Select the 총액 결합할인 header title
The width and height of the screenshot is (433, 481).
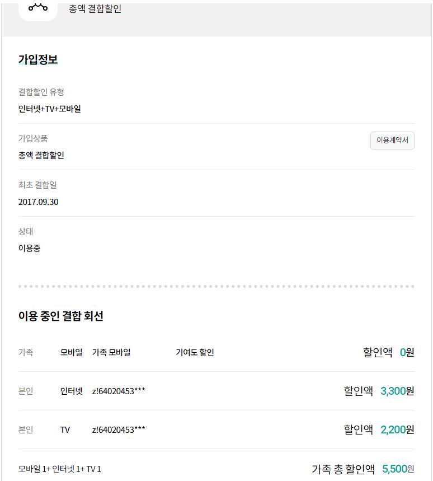click(x=95, y=8)
